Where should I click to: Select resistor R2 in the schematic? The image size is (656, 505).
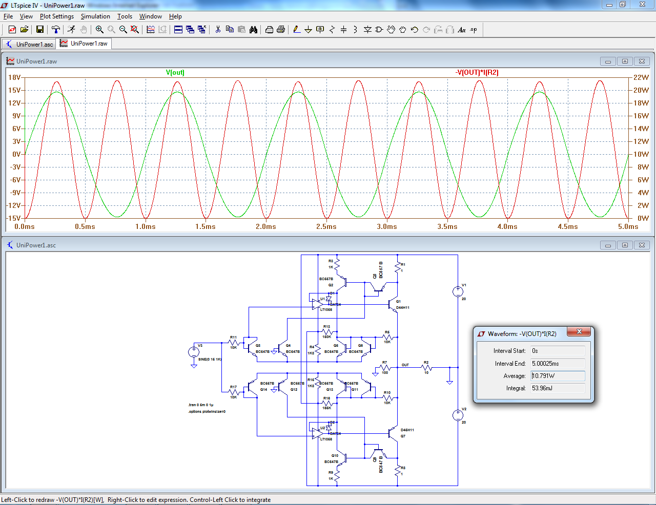tap(426, 367)
